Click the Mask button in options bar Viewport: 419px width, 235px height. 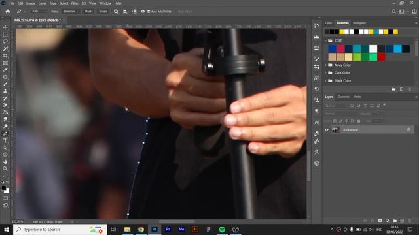click(88, 12)
